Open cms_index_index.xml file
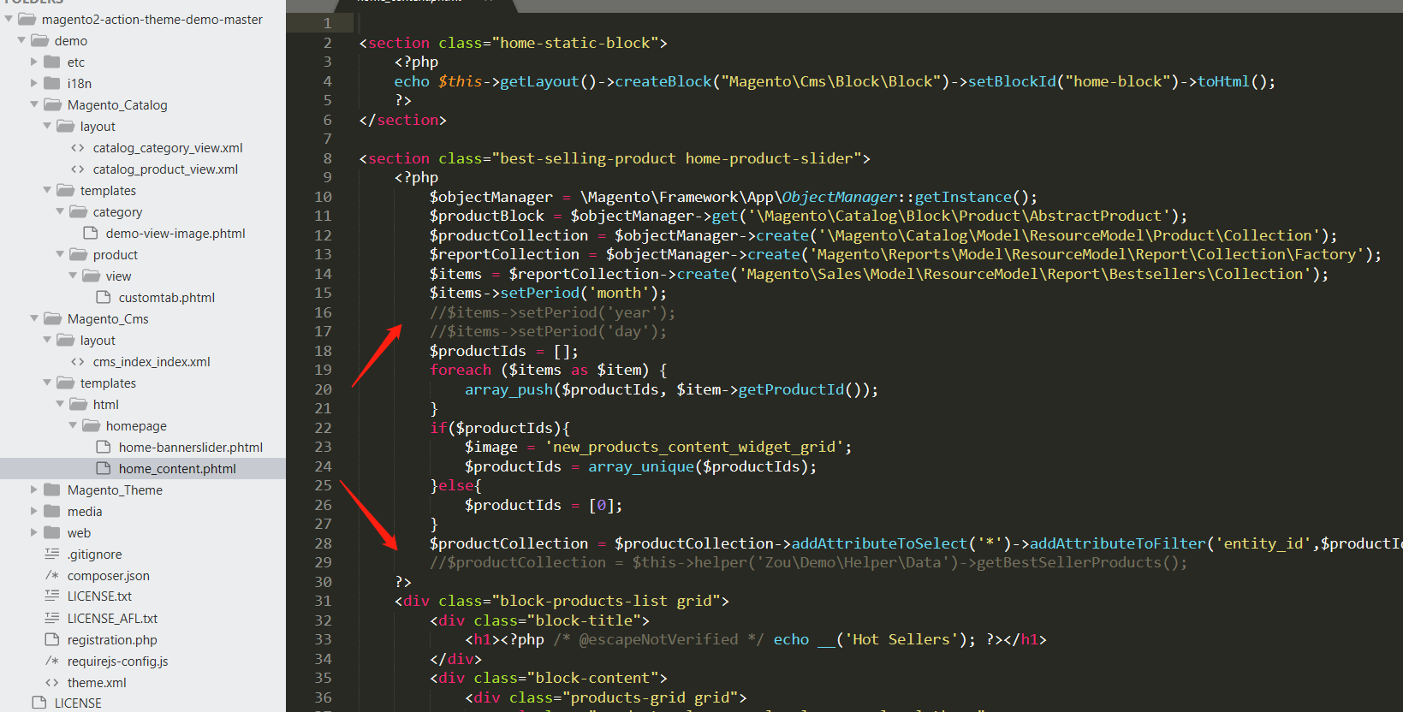This screenshot has width=1403, height=712. [x=152, y=361]
